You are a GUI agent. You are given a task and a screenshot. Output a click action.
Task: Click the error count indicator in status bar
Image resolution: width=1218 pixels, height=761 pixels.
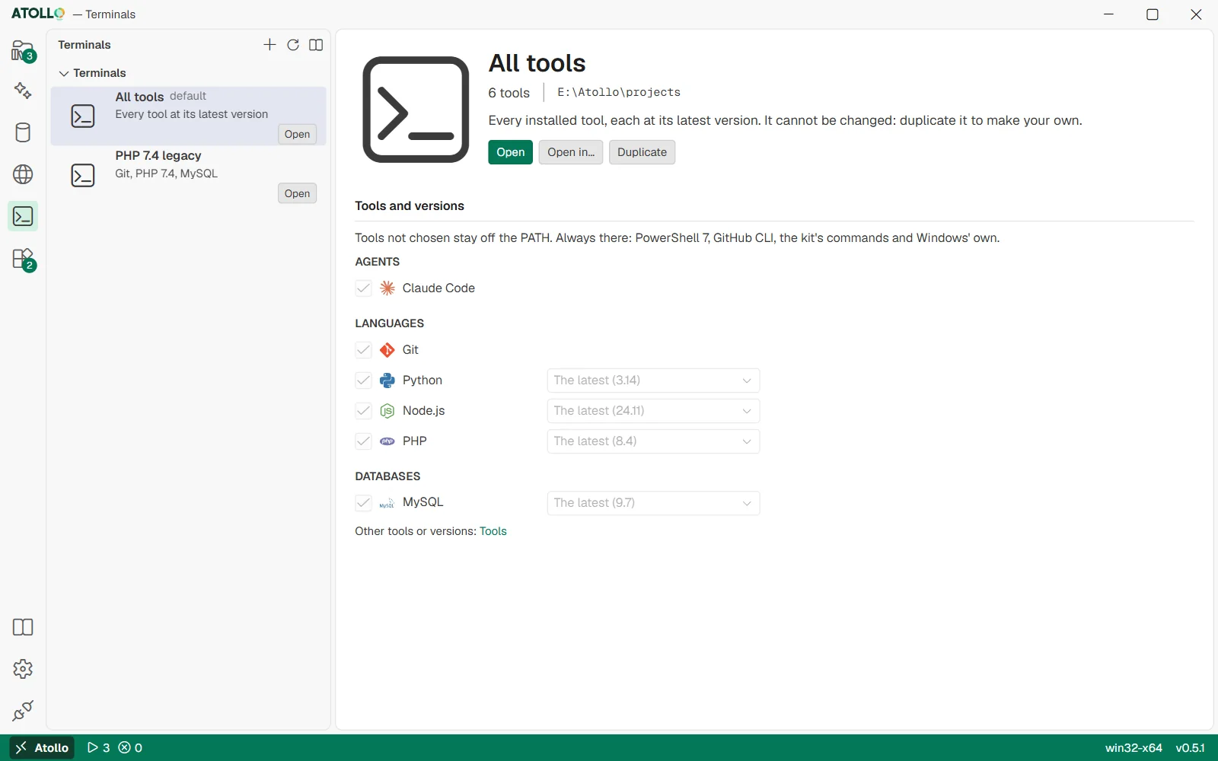coord(130,748)
